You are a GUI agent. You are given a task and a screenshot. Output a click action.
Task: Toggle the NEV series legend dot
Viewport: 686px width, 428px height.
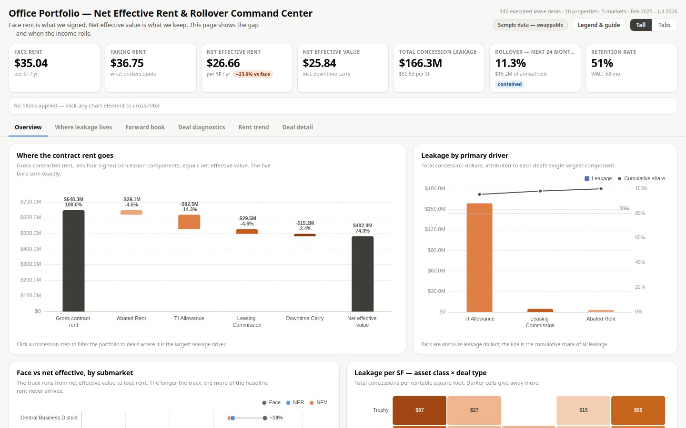coord(312,403)
